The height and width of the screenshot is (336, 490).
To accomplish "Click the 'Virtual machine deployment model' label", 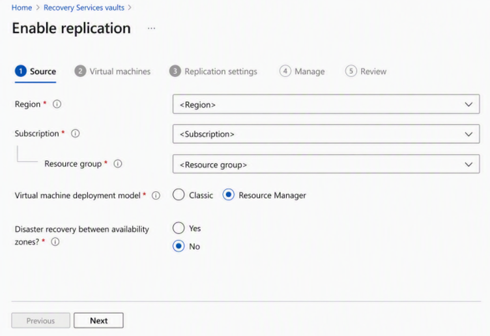I will point(78,196).
